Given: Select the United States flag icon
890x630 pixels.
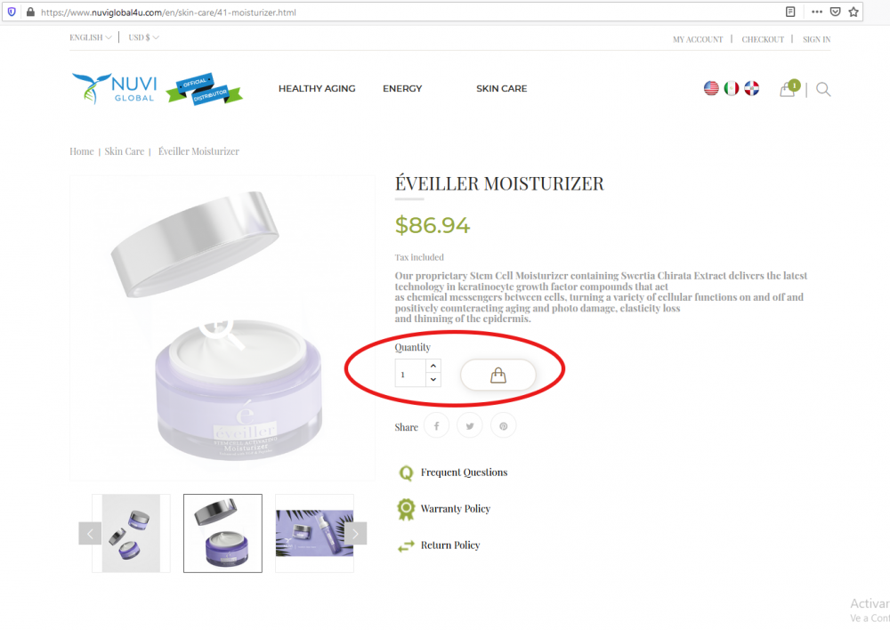Looking at the screenshot, I should coord(711,89).
